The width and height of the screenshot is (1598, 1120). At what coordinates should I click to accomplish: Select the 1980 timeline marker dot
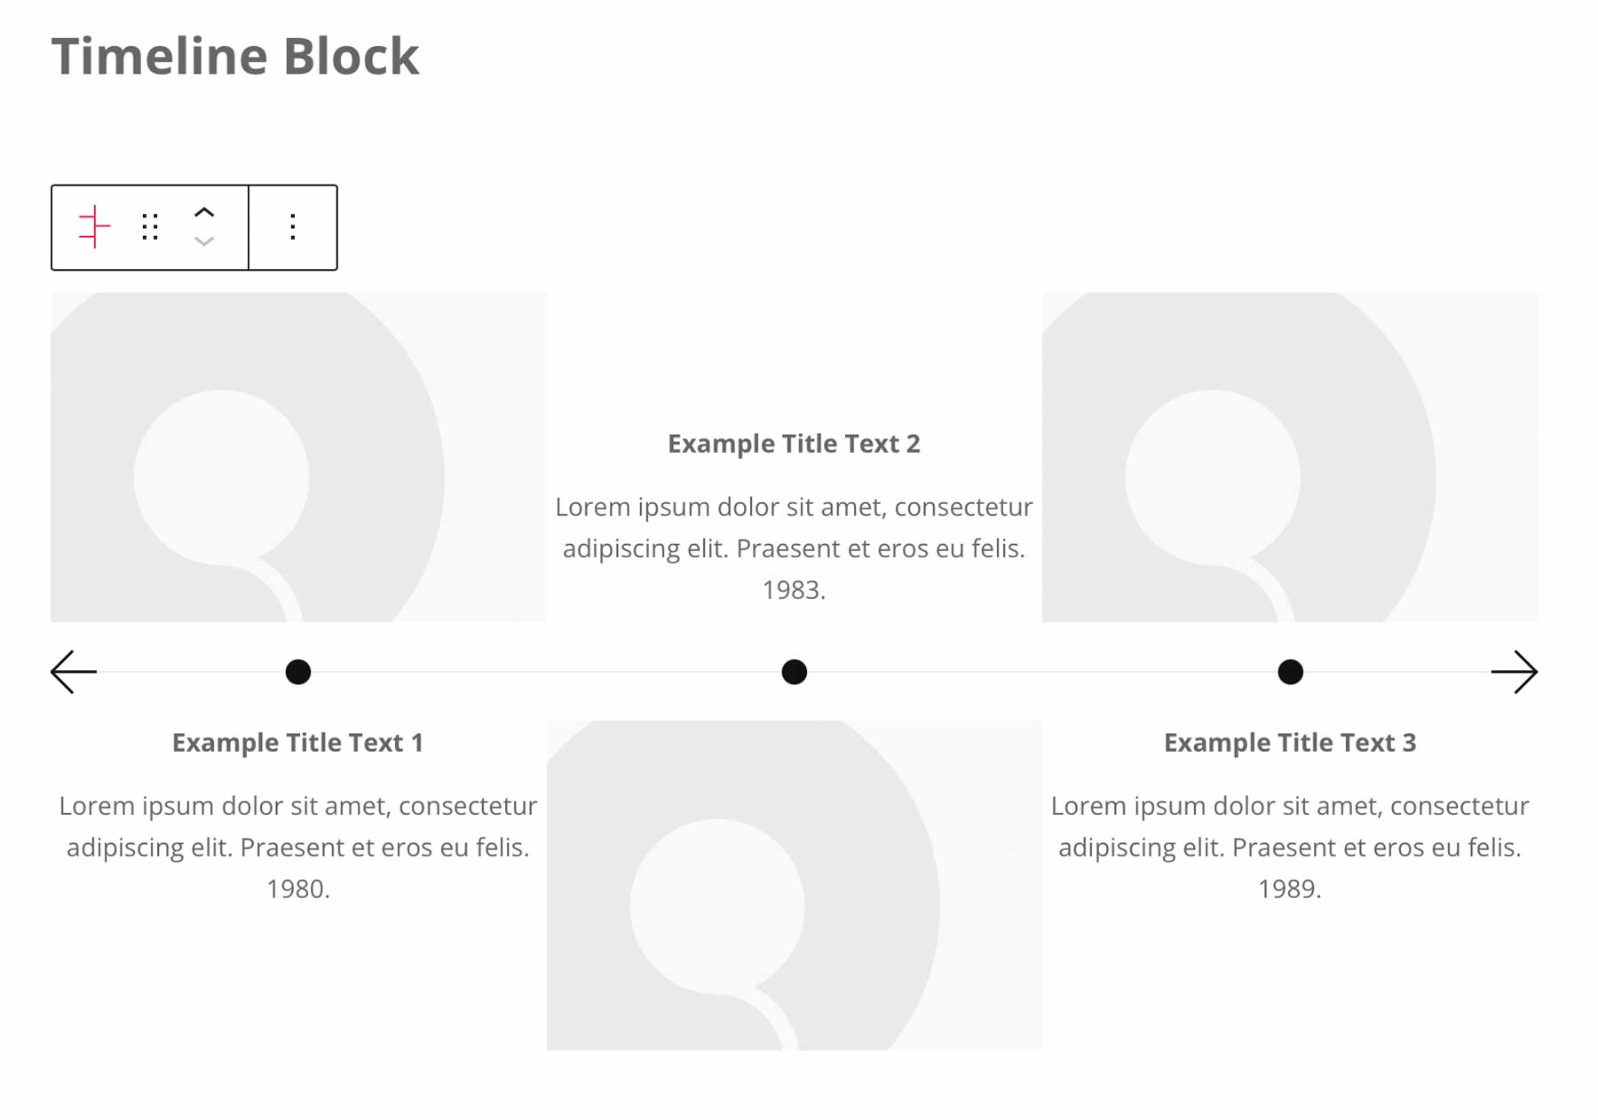298,672
